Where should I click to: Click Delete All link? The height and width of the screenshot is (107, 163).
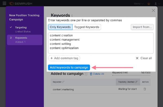click(98, 74)
